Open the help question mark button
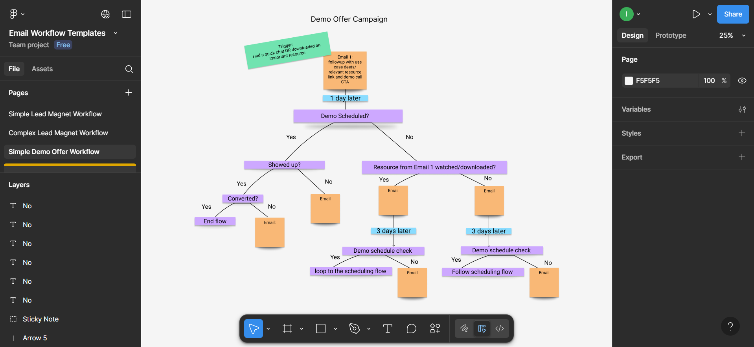 click(x=730, y=326)
